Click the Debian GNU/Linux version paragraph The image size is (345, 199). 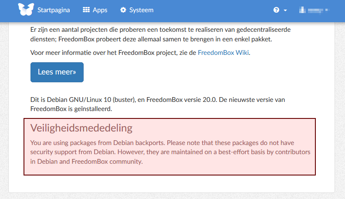(157, 100)
